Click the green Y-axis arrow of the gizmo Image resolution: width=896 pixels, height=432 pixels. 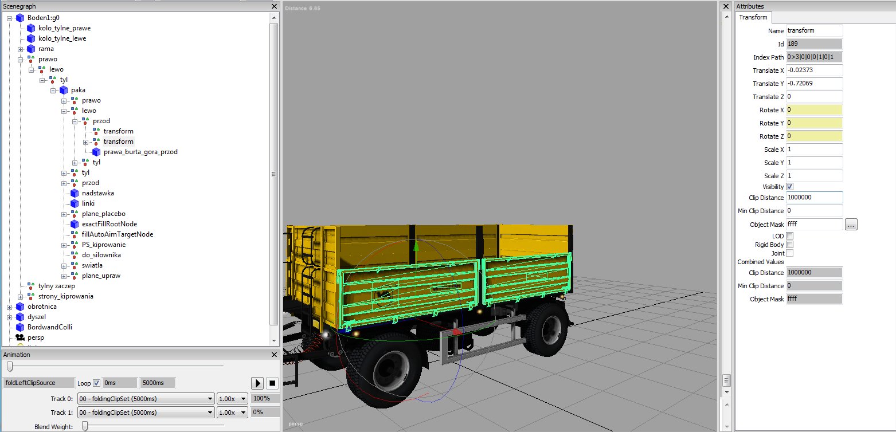coord(417,246)
